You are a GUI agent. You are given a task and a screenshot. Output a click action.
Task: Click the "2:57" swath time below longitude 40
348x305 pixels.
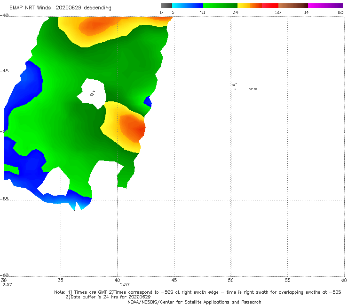coord(125,285)
